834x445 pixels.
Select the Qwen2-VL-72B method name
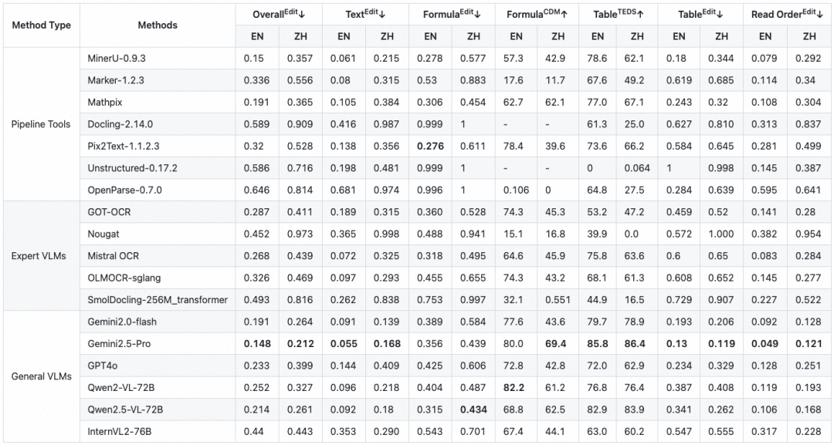(120, 388)
